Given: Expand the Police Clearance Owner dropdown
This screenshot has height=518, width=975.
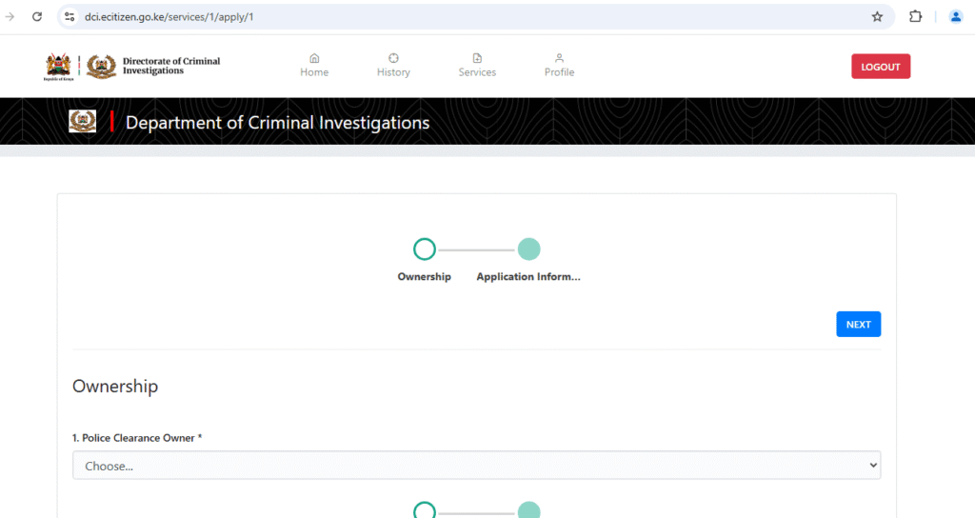Looking at the screenshot, I should point(476,466).
